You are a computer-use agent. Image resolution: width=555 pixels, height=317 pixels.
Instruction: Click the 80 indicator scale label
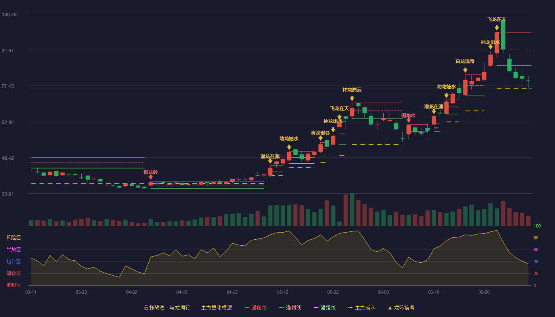point(536,238)
